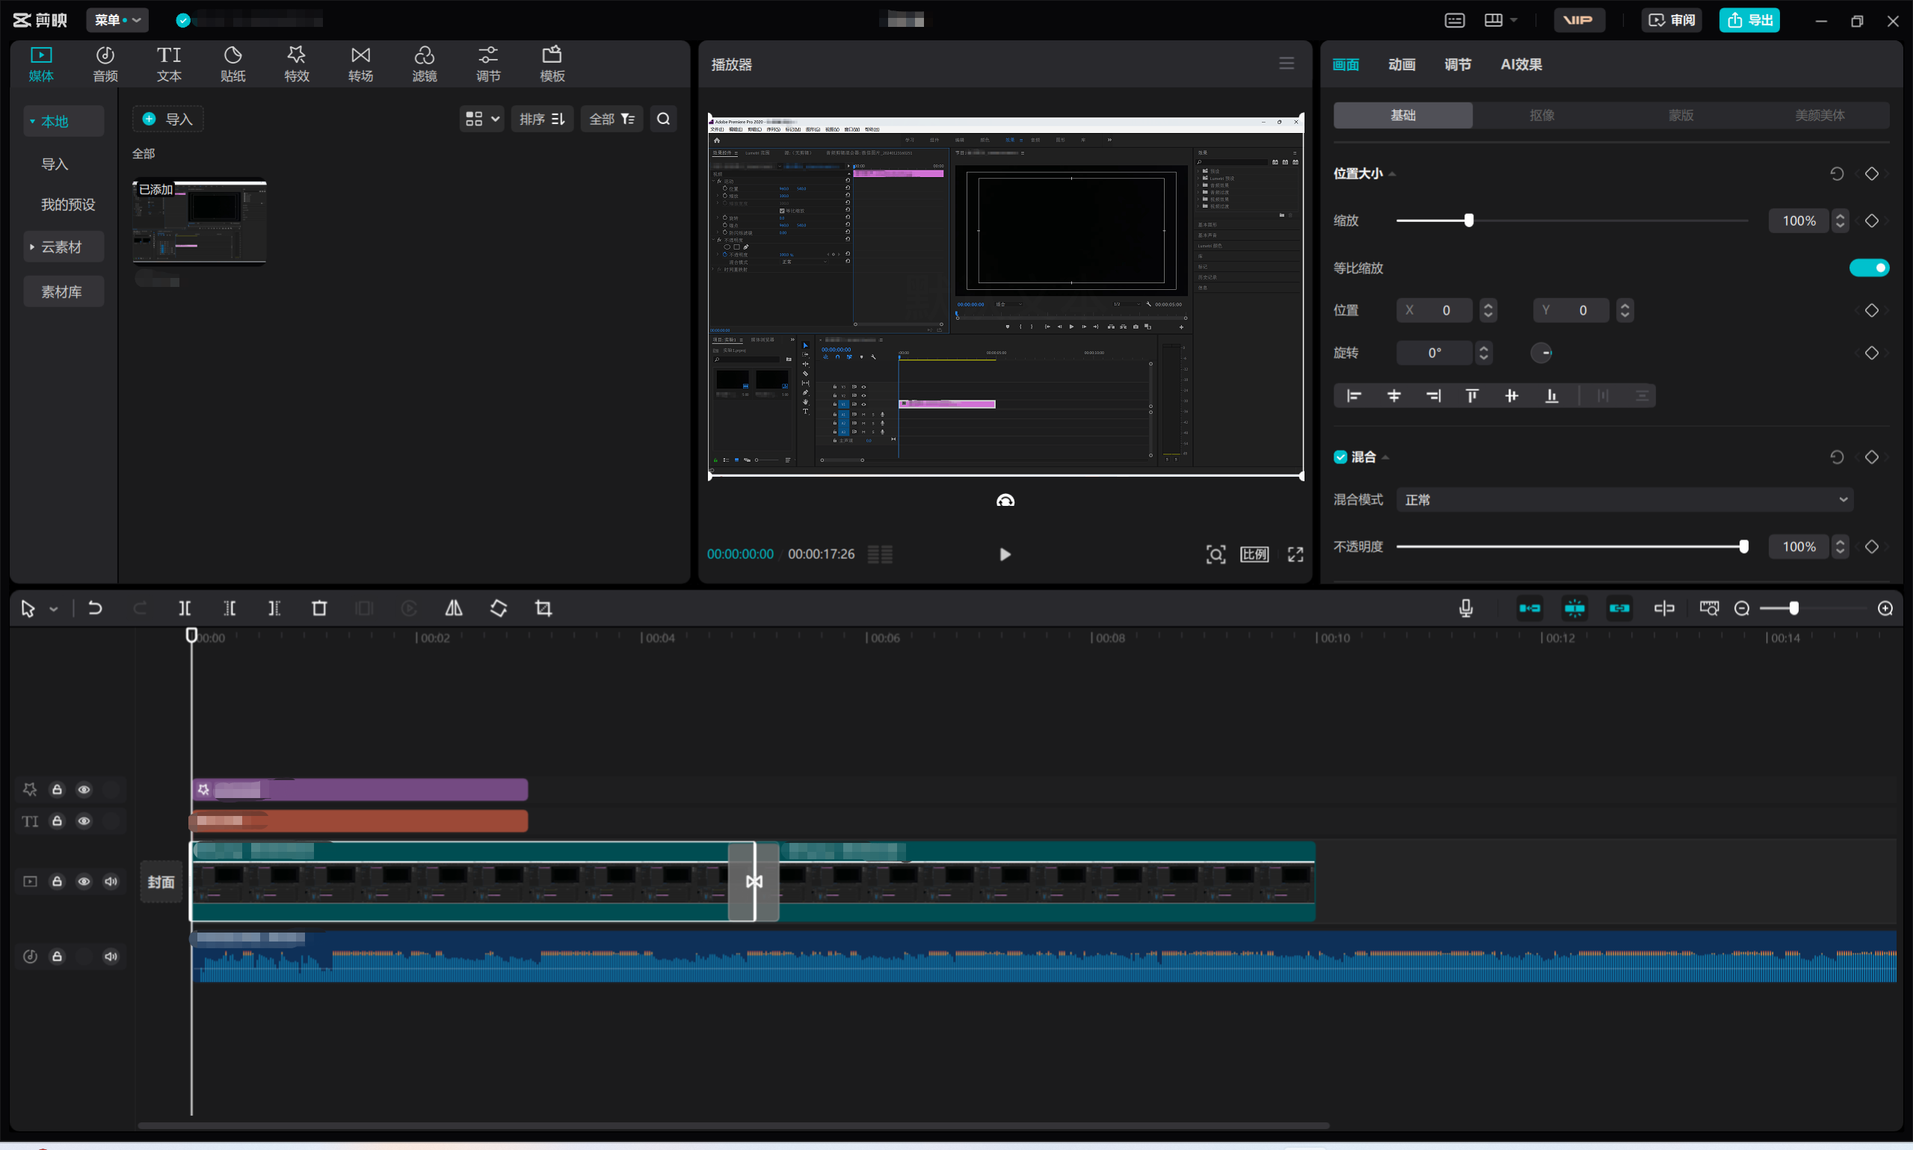
Task: Select the crop tool in timeline toolbar
Action: tap(543, 608)
